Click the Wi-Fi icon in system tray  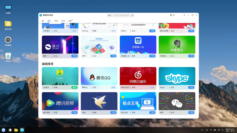[x=211, y=130]
